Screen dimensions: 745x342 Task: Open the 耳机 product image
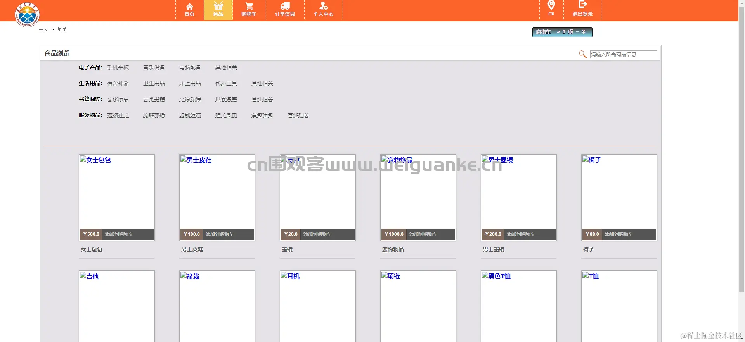pyautogui.click(x=318, y=306)
